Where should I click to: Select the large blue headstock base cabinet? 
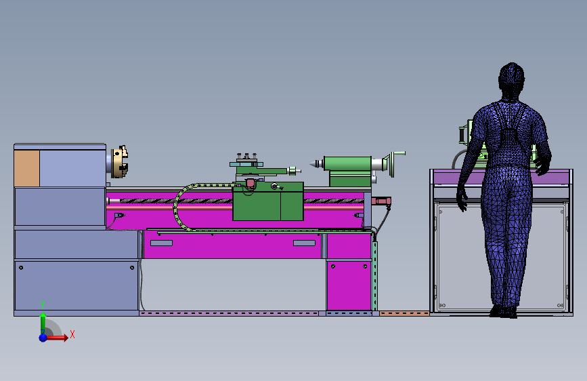(77, 286)
